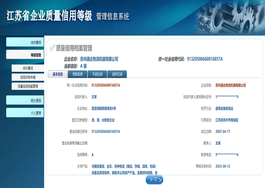The image size is (265, 188).
Task: Select the 良好记录 tab
Action: pos(117,74)
